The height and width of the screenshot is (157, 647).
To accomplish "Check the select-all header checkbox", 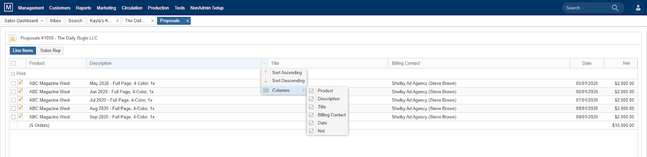I will click(x=13, y=63).
